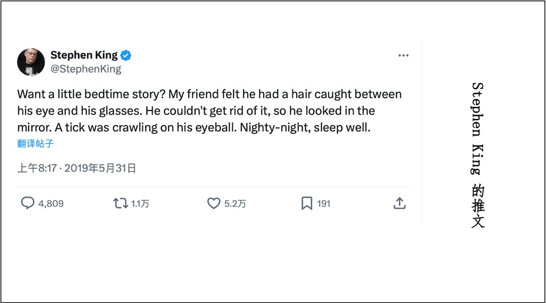This screenshot has height=303, width=546.
Task: Click the post time 上午8:17
Action: [x=37, y=168]
